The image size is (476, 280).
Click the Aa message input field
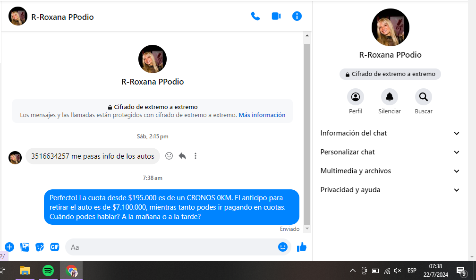pyautogui.click(x=170, y=247)
